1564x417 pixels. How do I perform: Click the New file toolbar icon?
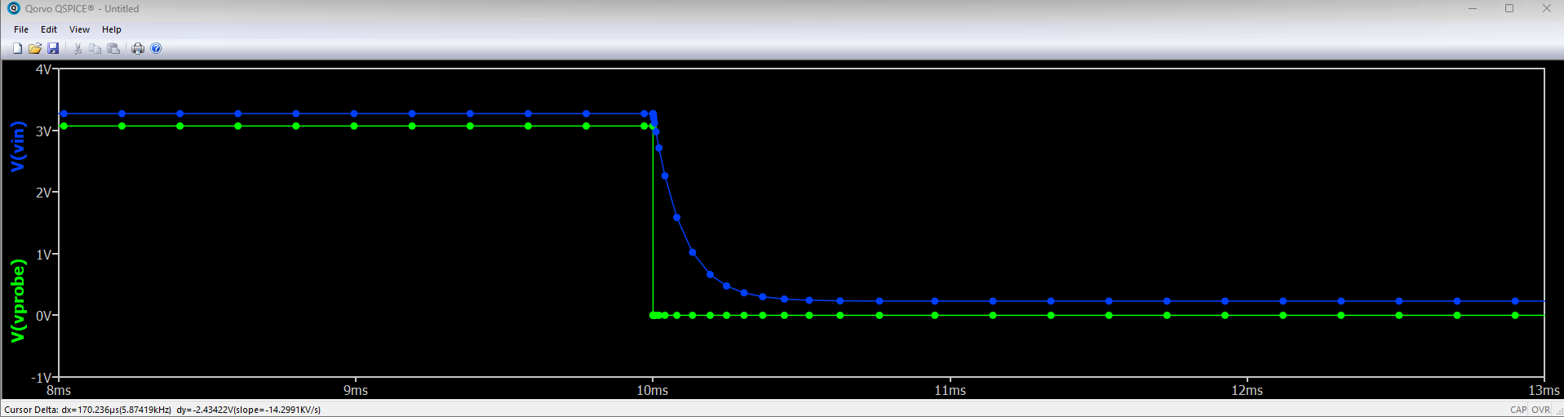(17, 49)
